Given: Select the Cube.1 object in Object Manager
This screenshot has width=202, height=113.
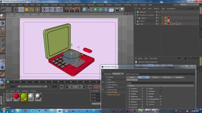Looking at the screenshot, I should tap(142, 21).
